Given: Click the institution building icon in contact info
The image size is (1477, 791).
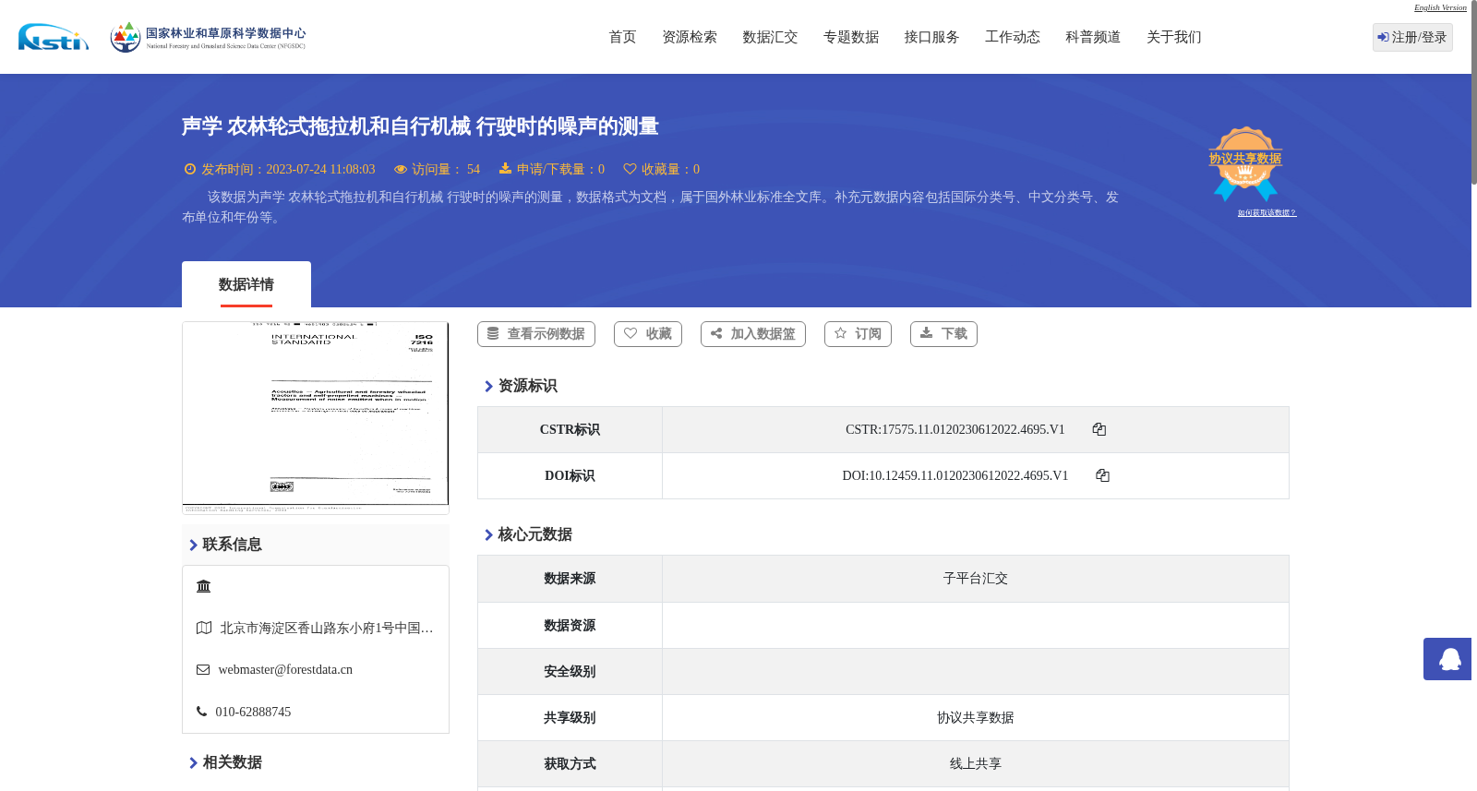Looking at the screenshot, I should (x=204, y=586).
